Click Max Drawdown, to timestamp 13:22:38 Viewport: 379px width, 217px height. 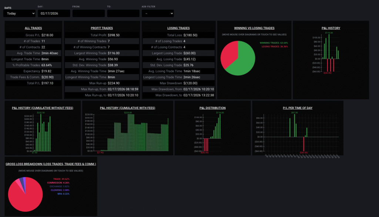coord(199,95)
